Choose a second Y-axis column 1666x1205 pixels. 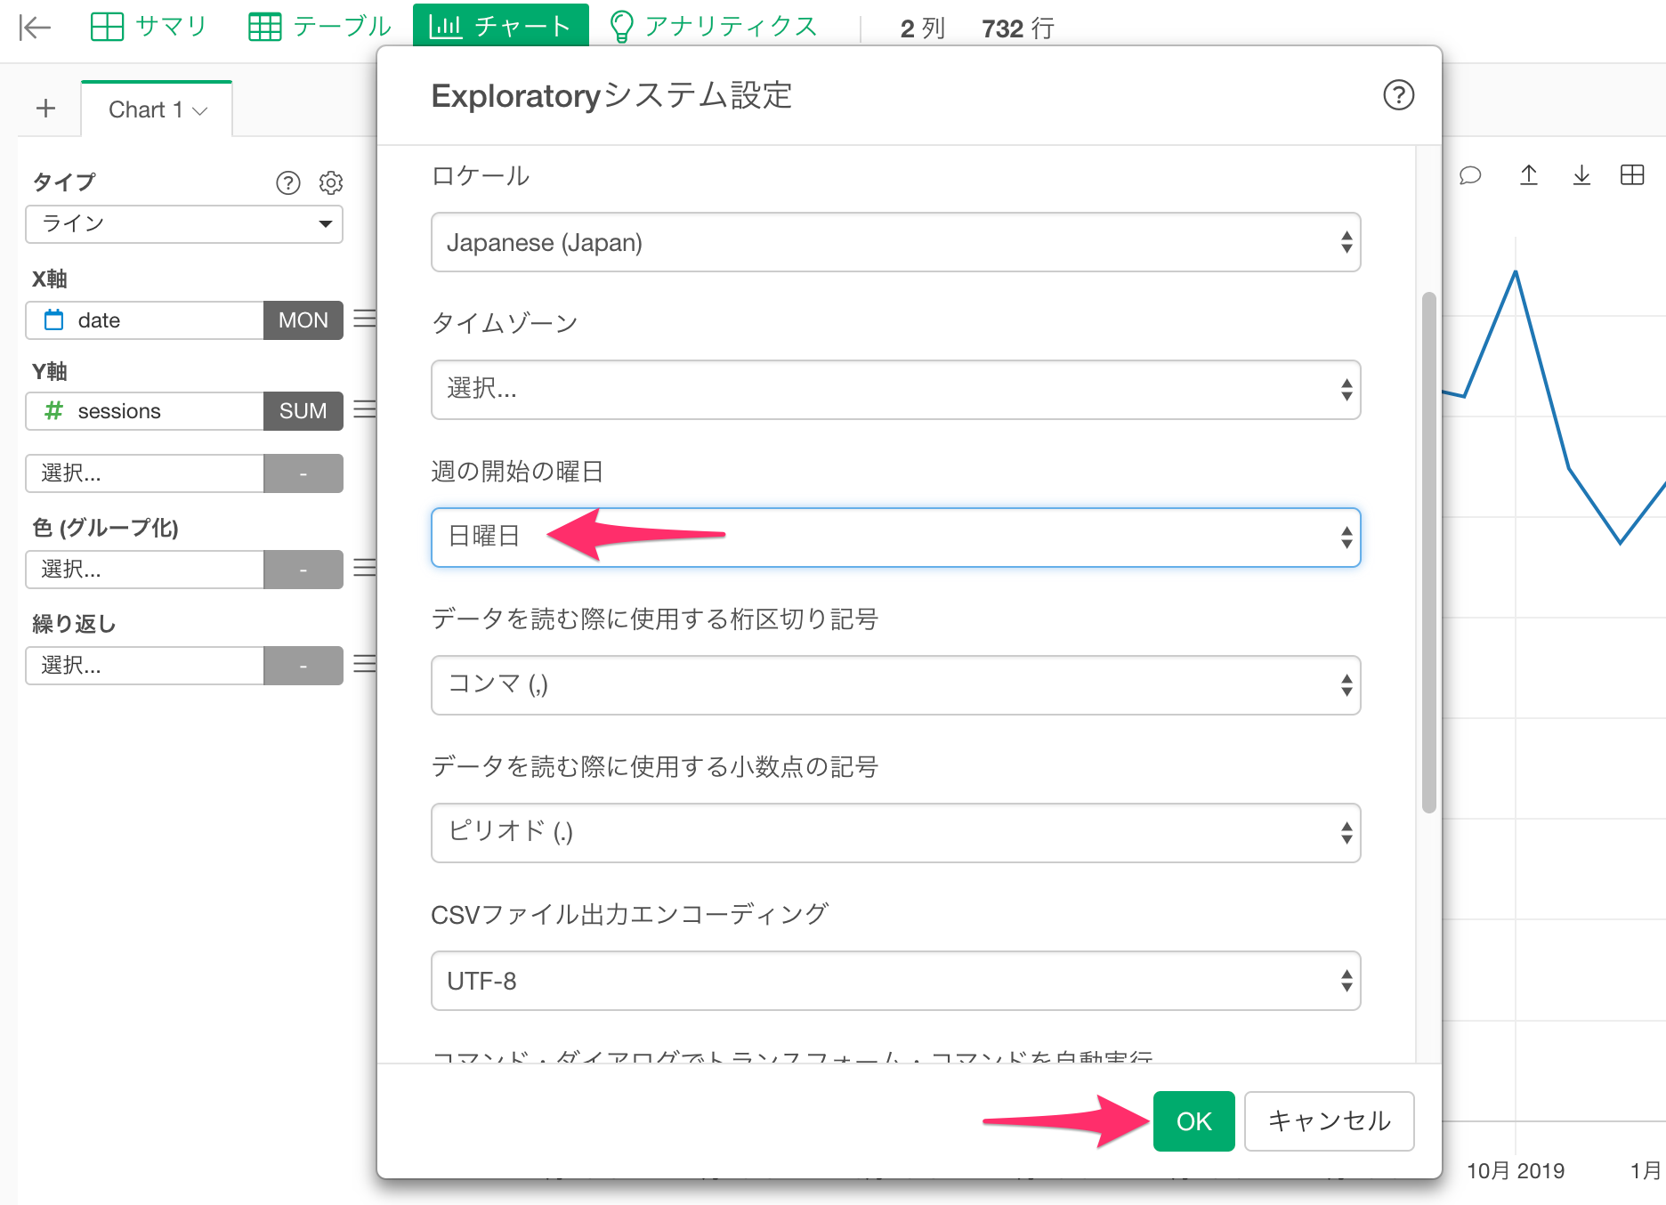(145, 473)
